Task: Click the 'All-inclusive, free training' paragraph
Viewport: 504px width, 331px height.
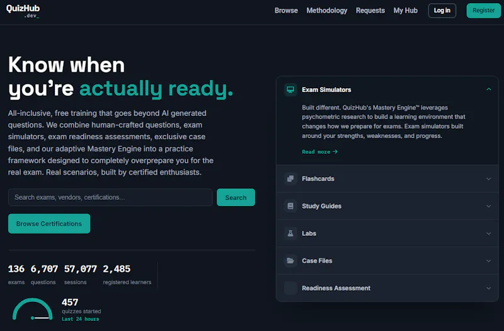Action: click(x=111, y=142)
